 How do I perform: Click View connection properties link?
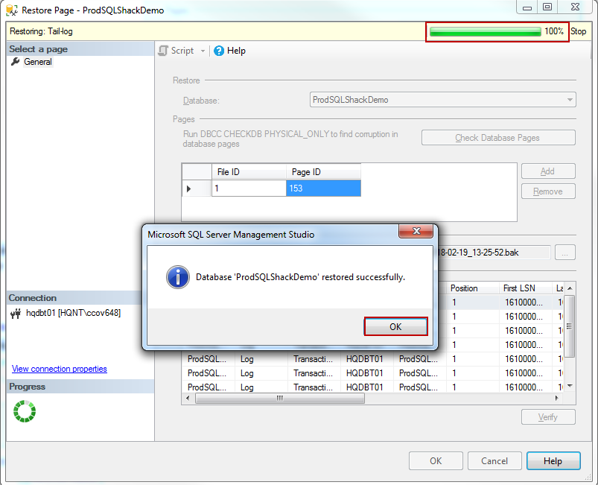[x=59, y=369]
